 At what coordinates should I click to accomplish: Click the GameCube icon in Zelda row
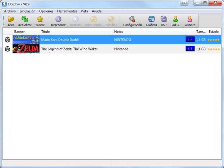8,49
